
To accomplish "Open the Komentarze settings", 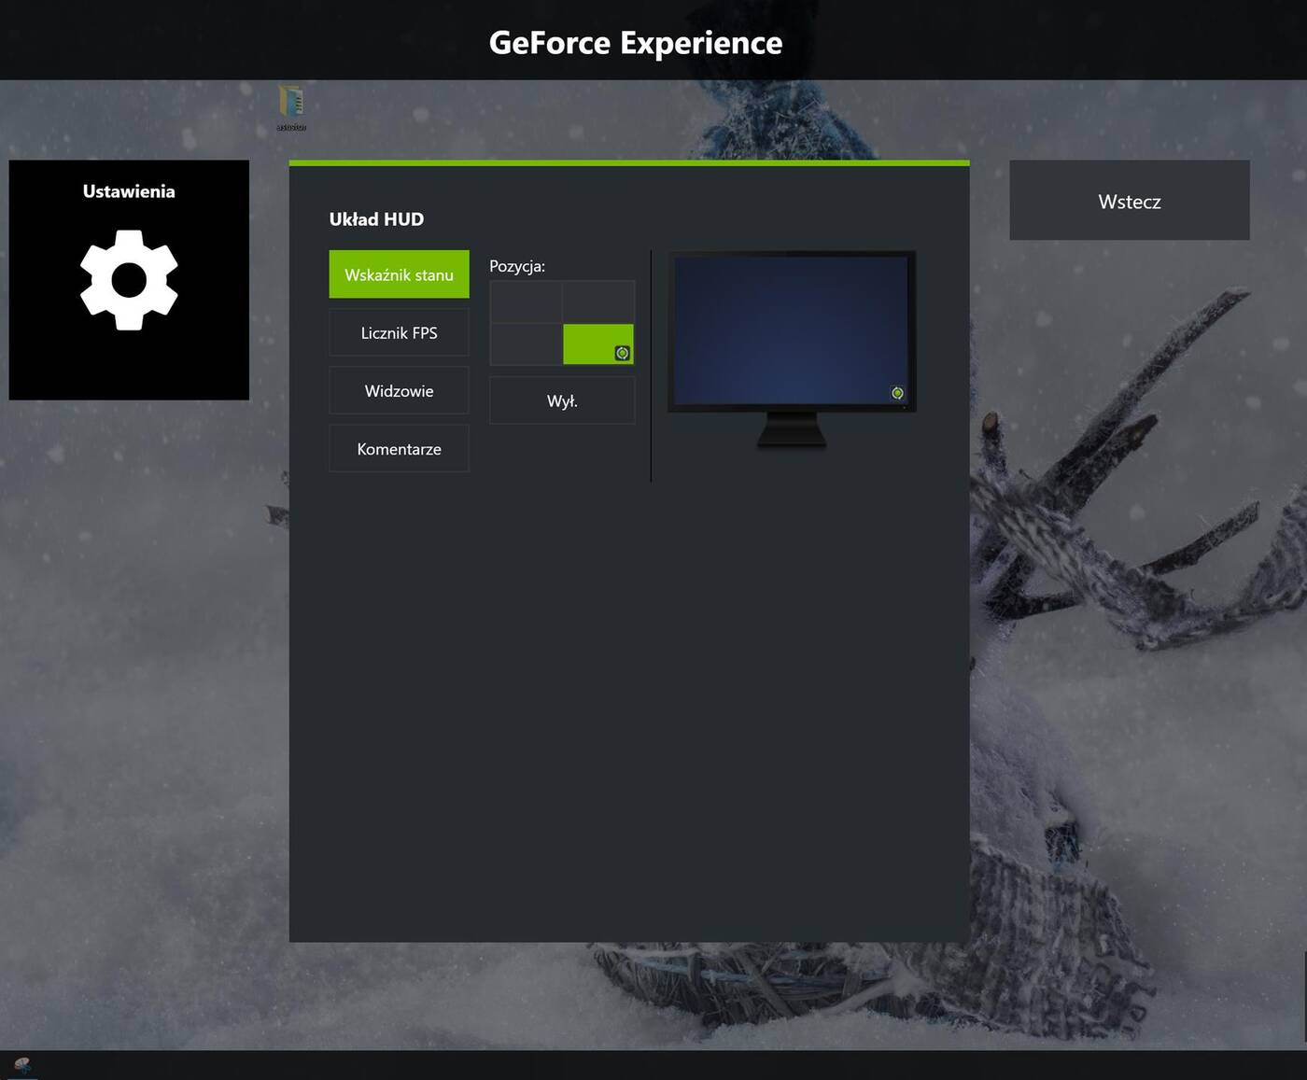I will (x=399, y=448).
